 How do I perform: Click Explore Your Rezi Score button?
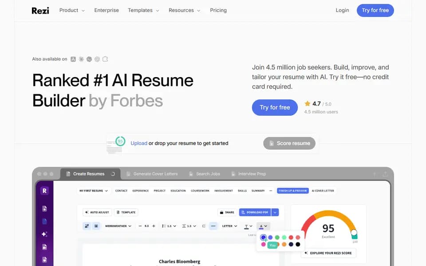click(328, 253)
